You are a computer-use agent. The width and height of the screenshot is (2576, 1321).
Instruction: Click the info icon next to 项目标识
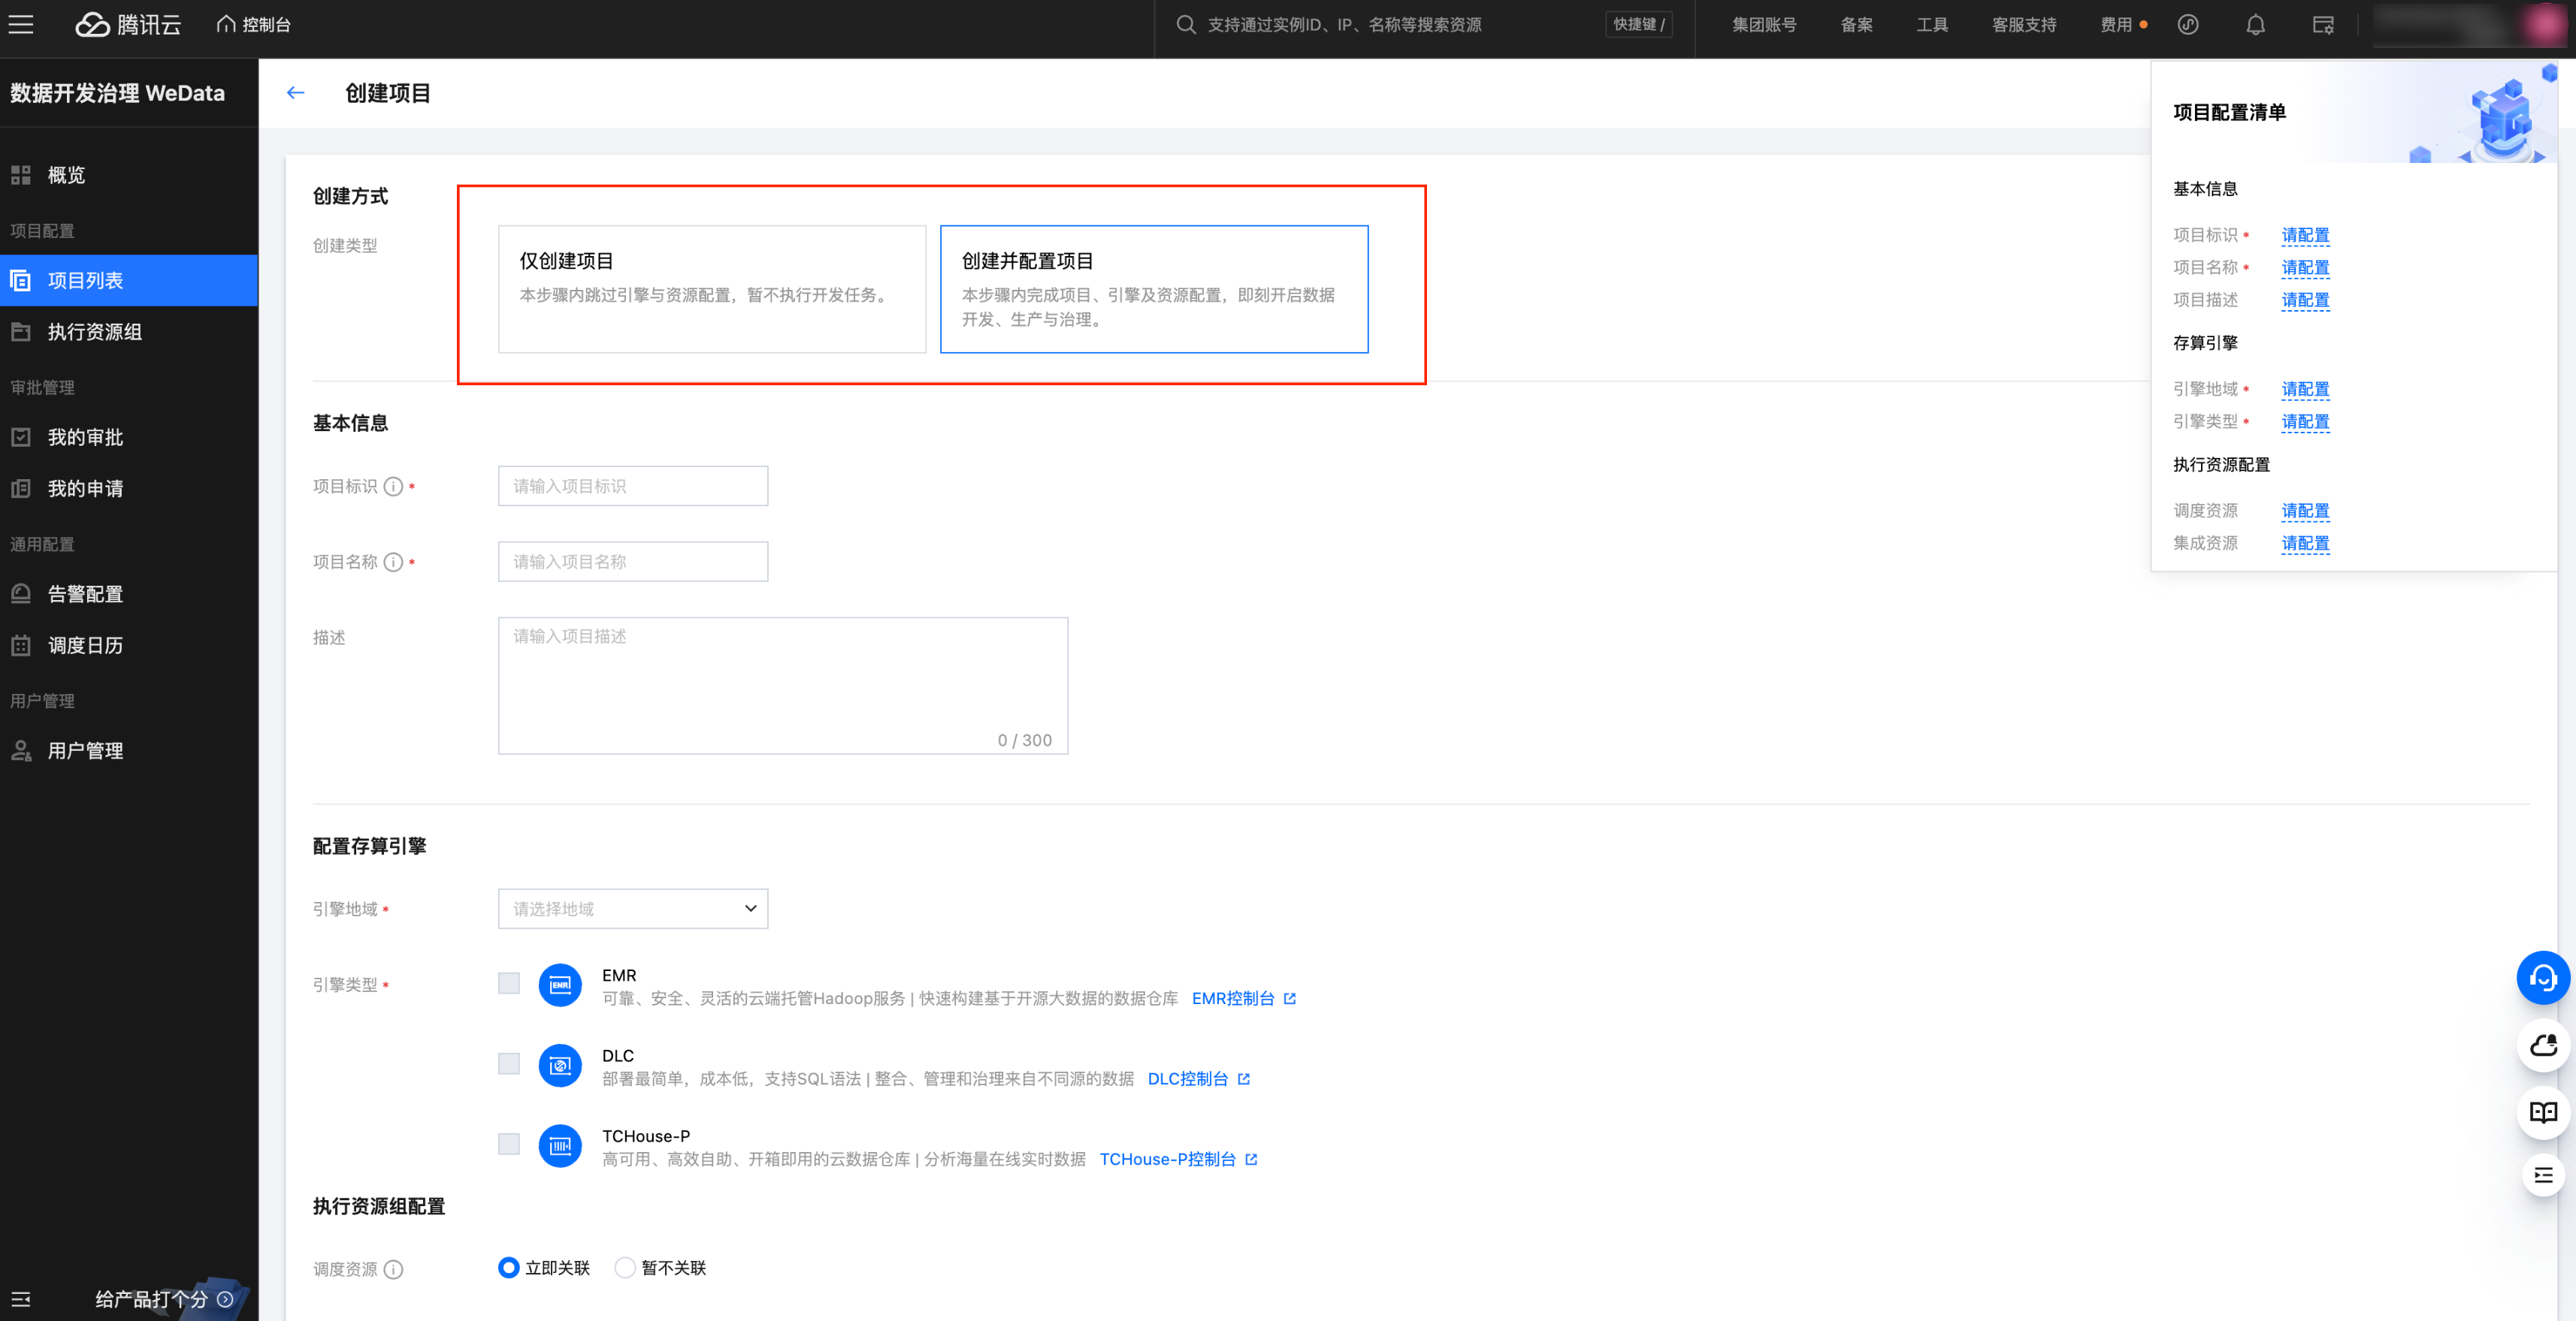pyautogui.click(x=393, y=487)
